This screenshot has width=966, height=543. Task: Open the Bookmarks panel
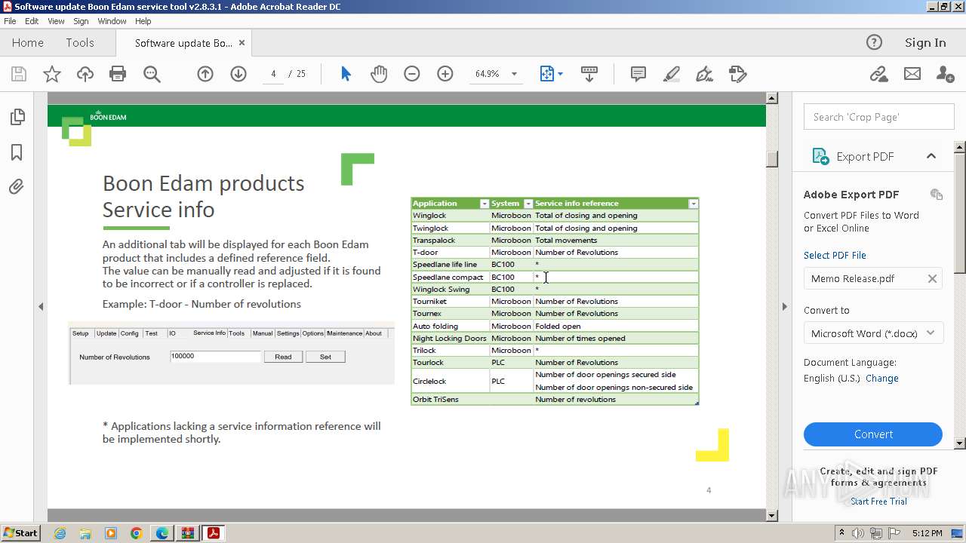(17, 152)
